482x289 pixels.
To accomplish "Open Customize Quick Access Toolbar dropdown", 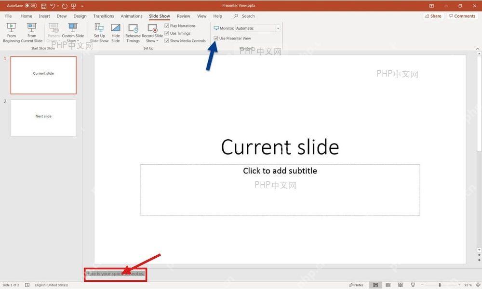I will (x=82, y=6).
